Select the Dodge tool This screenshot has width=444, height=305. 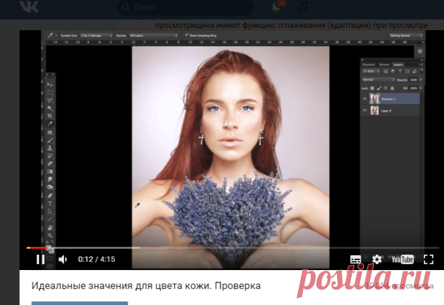click(x=50, y=187)
